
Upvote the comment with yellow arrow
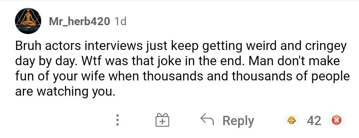coord(292,120)
